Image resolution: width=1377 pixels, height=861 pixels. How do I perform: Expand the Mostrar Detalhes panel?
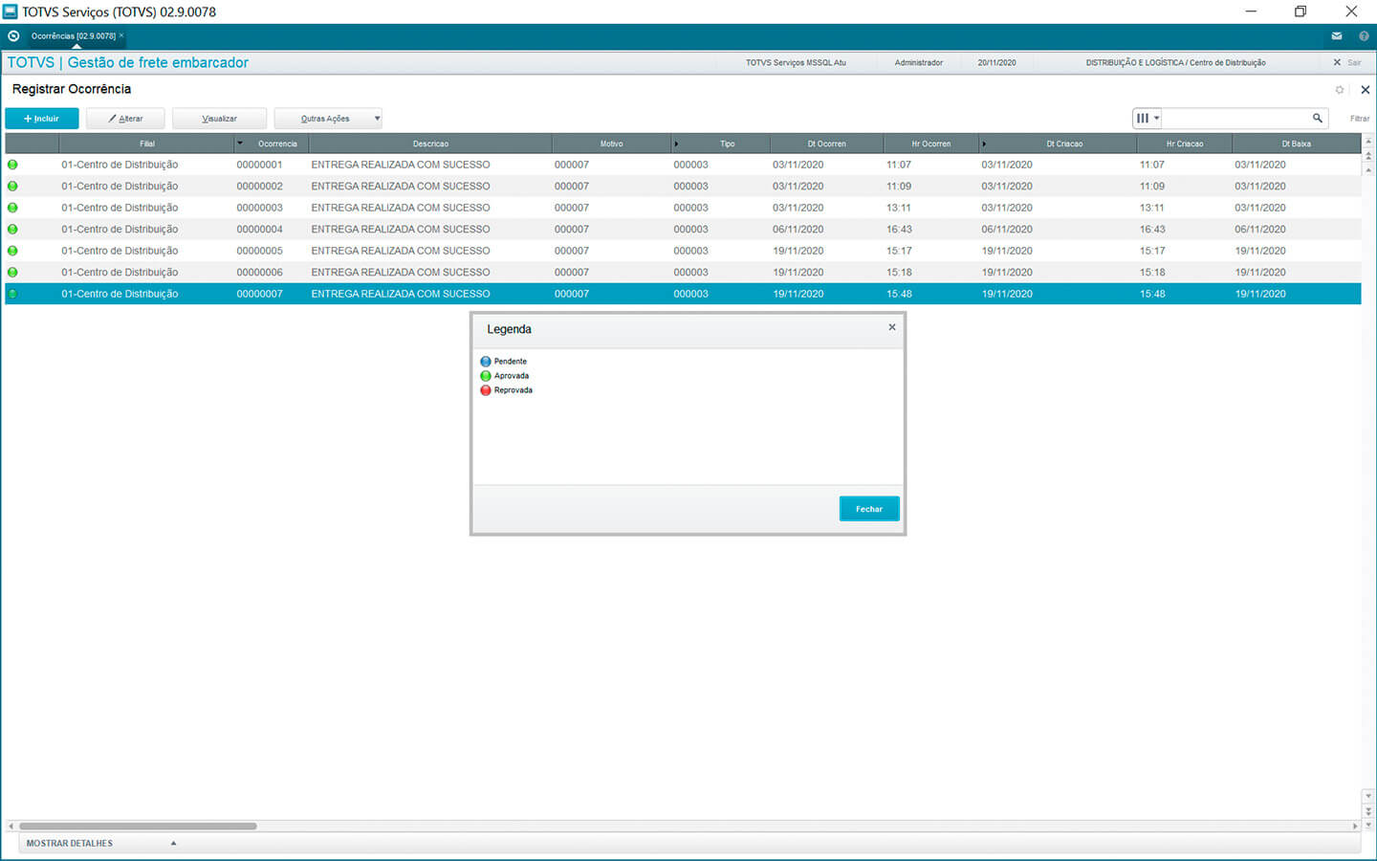pyautogui.click(x=173, y=843)
